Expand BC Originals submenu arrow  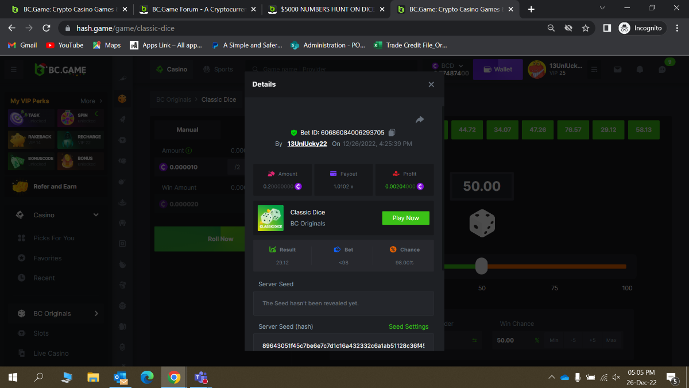[x=96, y=313]
